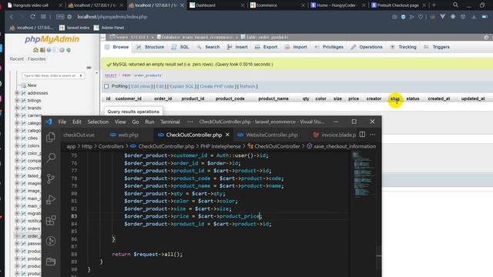Viewport: 493px width, 277px height.
Task: Split the VS Code editor
Action: click(362, 135)
